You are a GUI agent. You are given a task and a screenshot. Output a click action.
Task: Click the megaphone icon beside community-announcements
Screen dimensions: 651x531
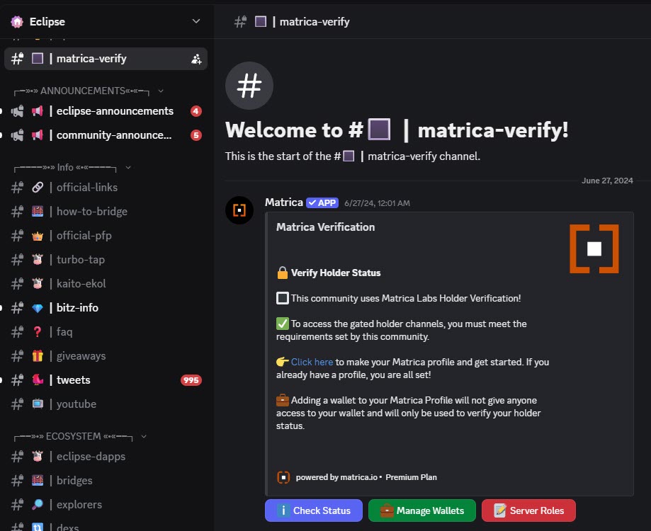(x=38, y=135)
